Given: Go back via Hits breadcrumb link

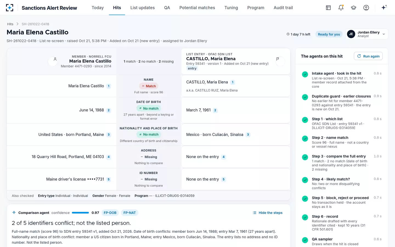Looking at the screenshot, I should coord(10,24).
